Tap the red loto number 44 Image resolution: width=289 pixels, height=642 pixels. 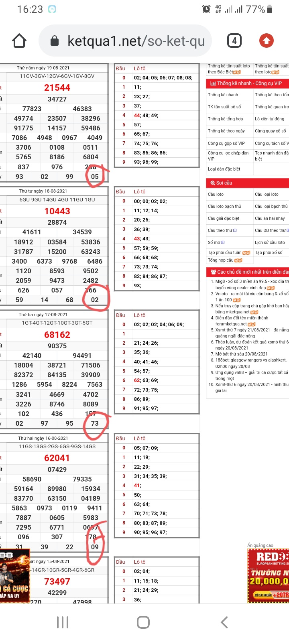coord(137,115)
